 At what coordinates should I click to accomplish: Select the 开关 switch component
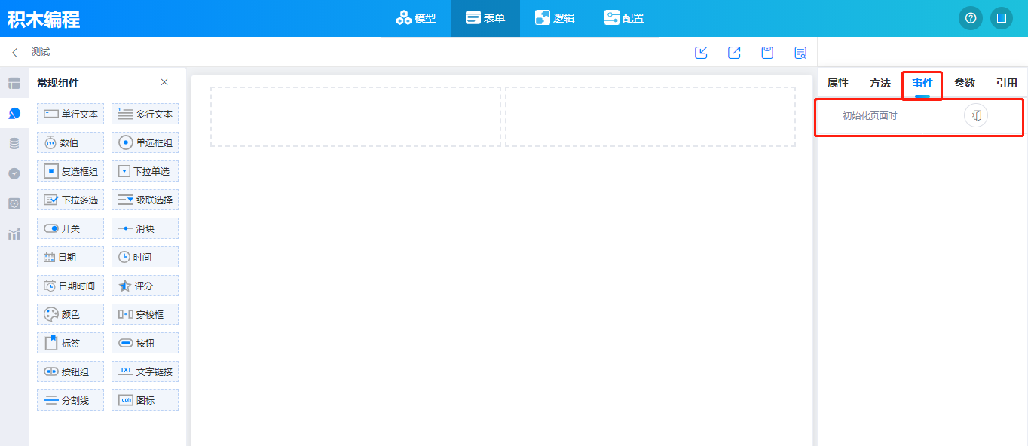(x=70, y=228)
